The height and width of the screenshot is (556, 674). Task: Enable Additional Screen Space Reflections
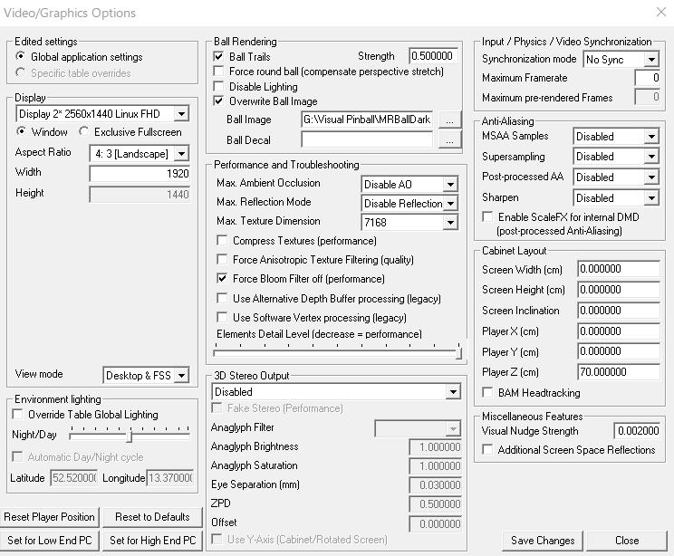[x=487, y=449]
